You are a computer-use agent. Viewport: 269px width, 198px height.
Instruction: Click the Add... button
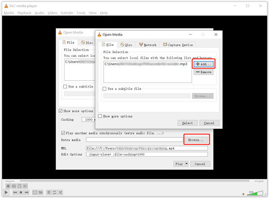204,64
